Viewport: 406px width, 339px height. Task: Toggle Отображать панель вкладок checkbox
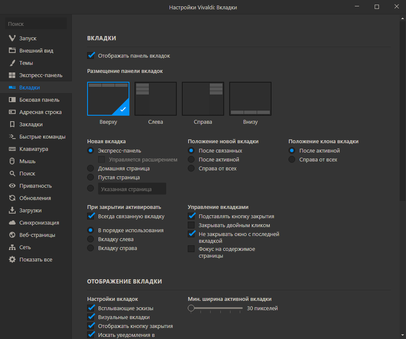coord(91,56)
